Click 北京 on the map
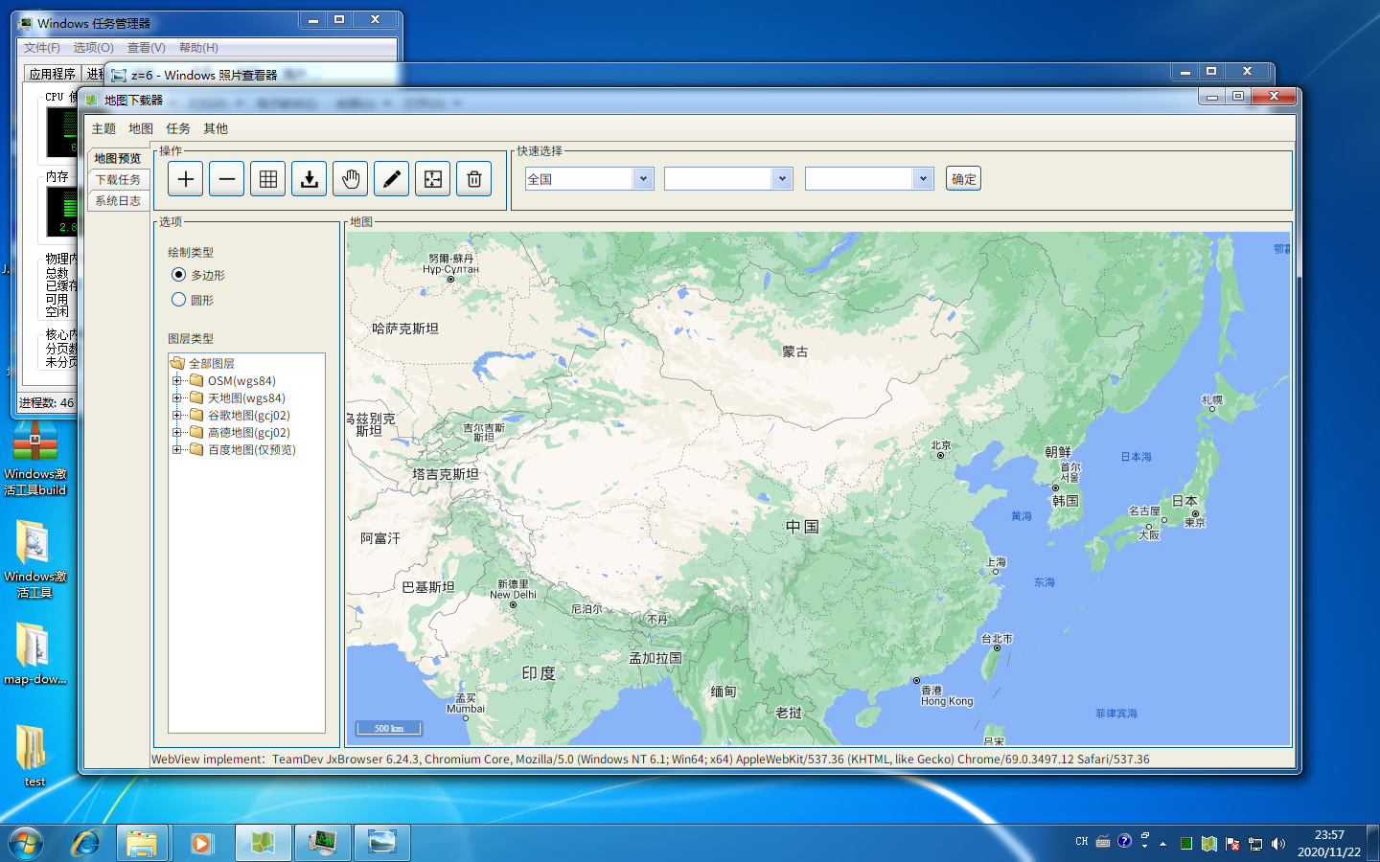The width and height of the screenshot is (1380, 862). coord(941,445)
